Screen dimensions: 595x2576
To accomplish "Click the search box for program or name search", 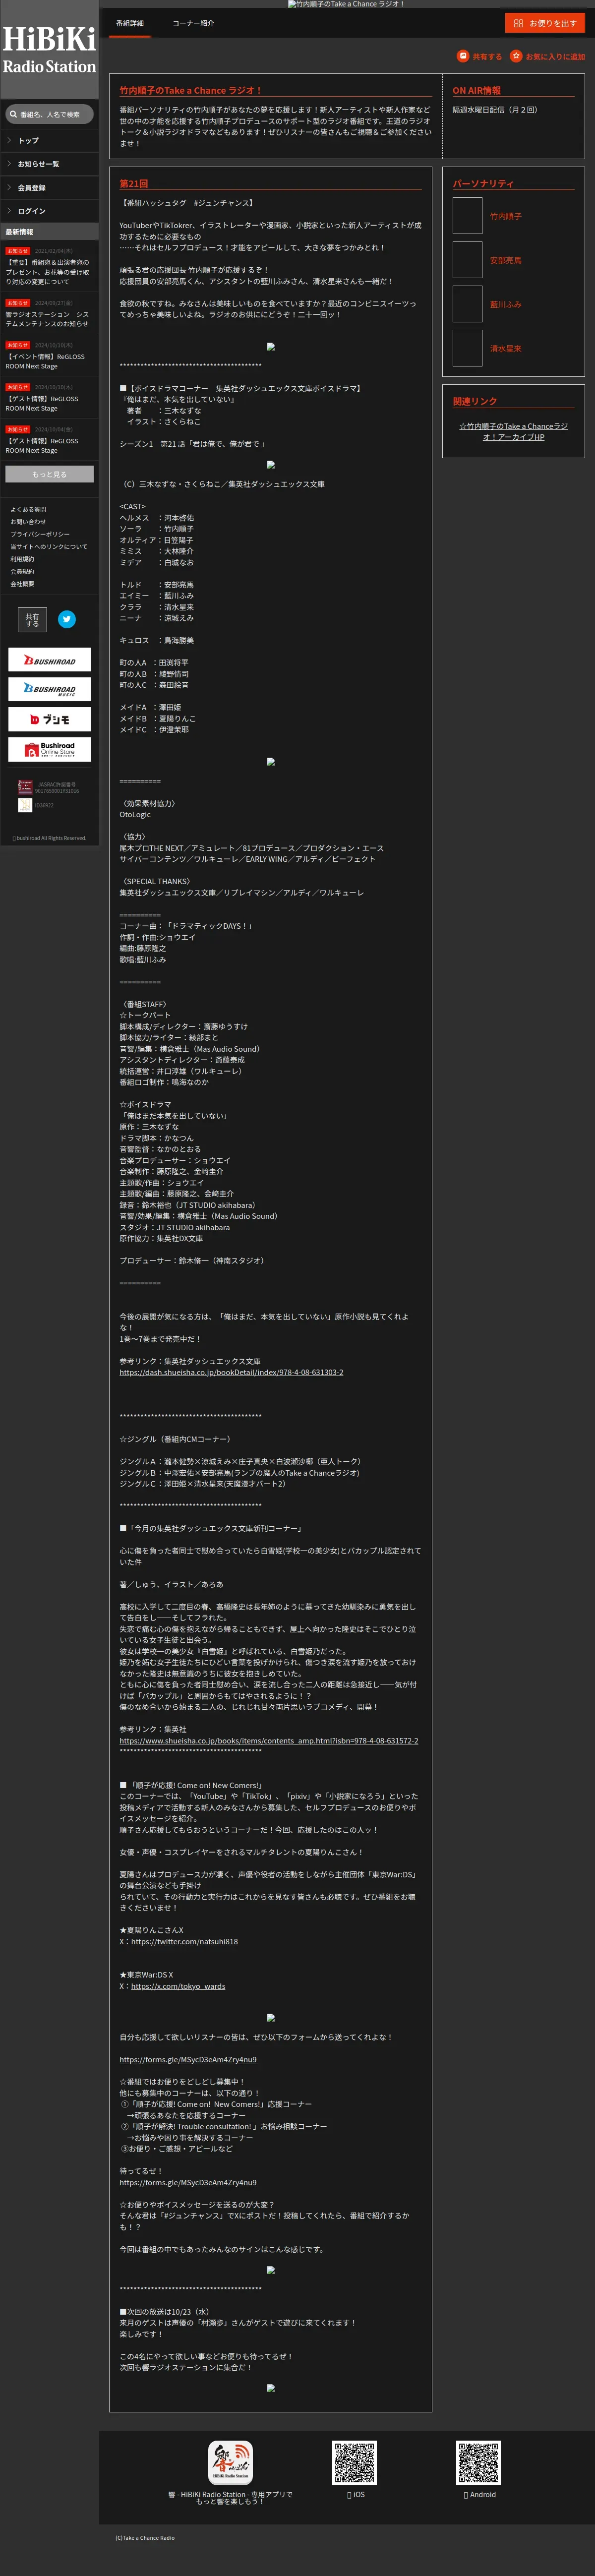I will click(49, 114).
